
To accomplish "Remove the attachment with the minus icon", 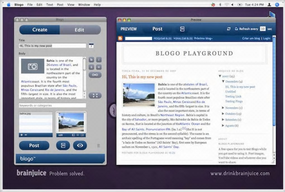I will click(26, 135).
